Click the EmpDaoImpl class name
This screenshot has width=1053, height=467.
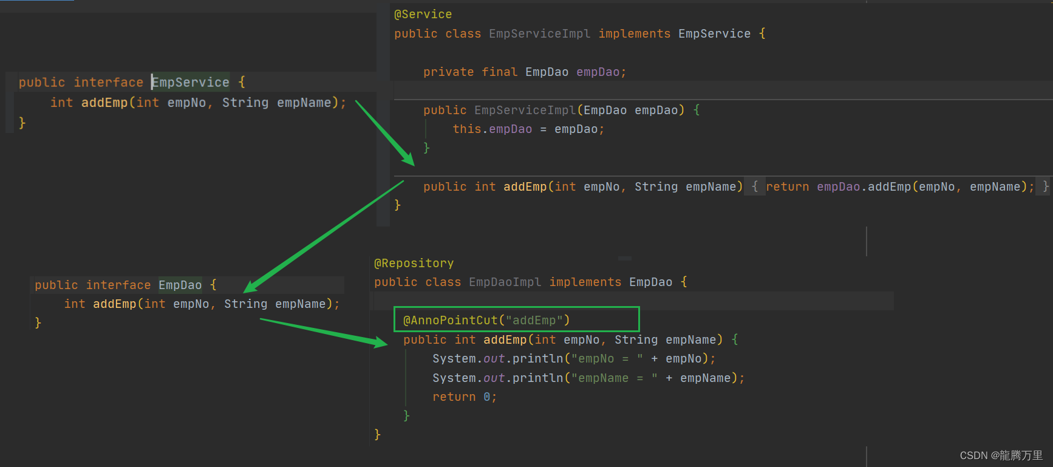(x=505, y=282)
